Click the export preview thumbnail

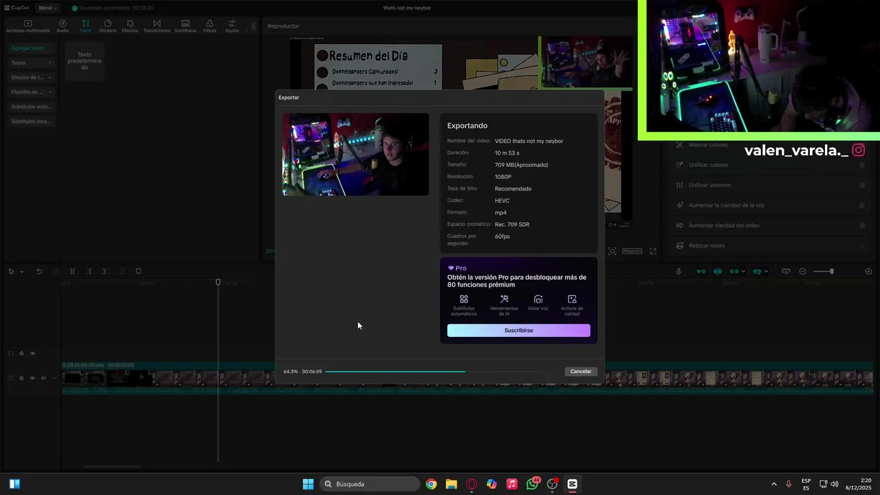point(355,155)
